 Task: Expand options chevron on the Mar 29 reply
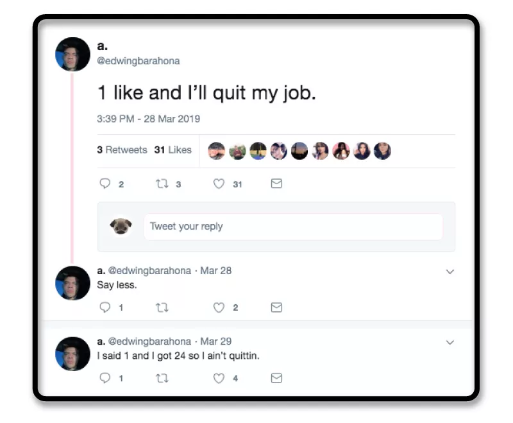coord(450,342)
